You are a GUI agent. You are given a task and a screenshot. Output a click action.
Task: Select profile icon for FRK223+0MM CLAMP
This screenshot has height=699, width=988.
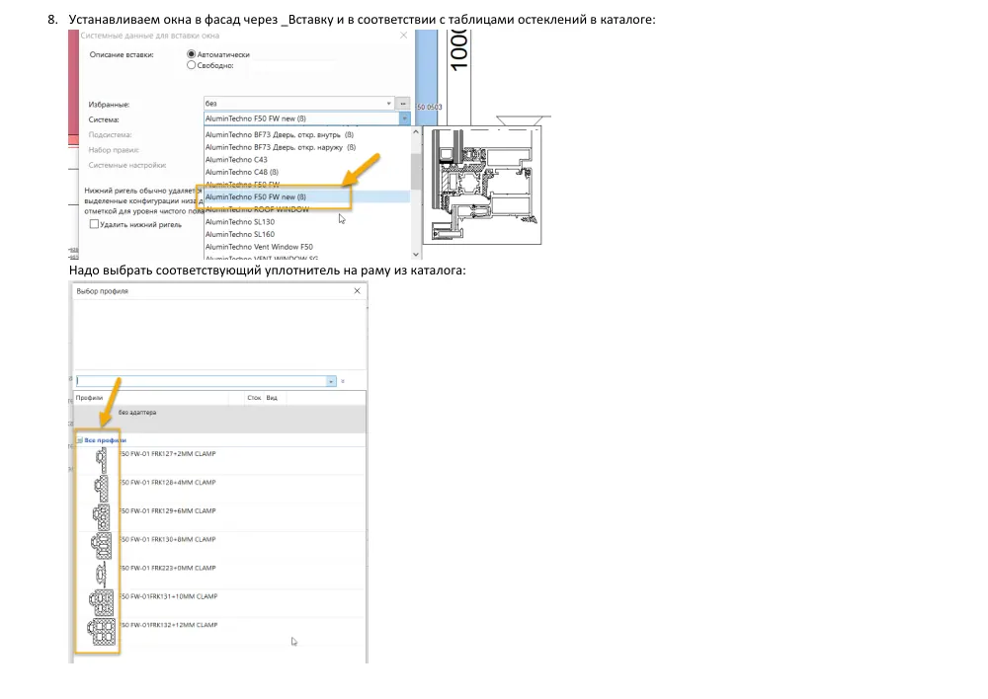point(101,575)
